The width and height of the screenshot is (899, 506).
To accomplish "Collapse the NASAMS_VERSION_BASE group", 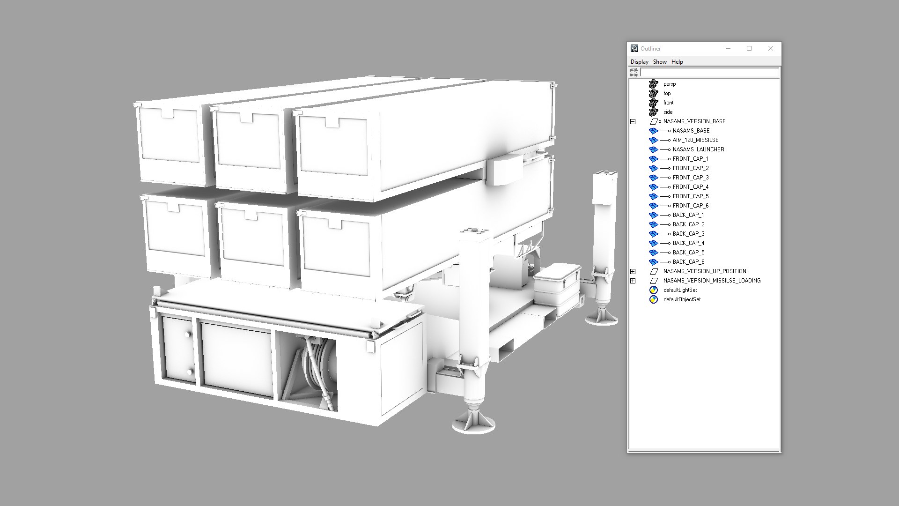I will tap(633, 121).
